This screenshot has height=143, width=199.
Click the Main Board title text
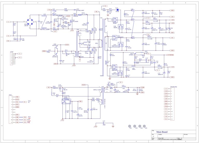tap(162, 132)
